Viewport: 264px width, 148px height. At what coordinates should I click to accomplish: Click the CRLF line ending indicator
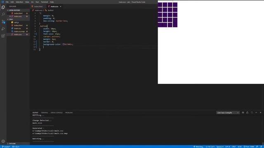click(x=234, y=147)
